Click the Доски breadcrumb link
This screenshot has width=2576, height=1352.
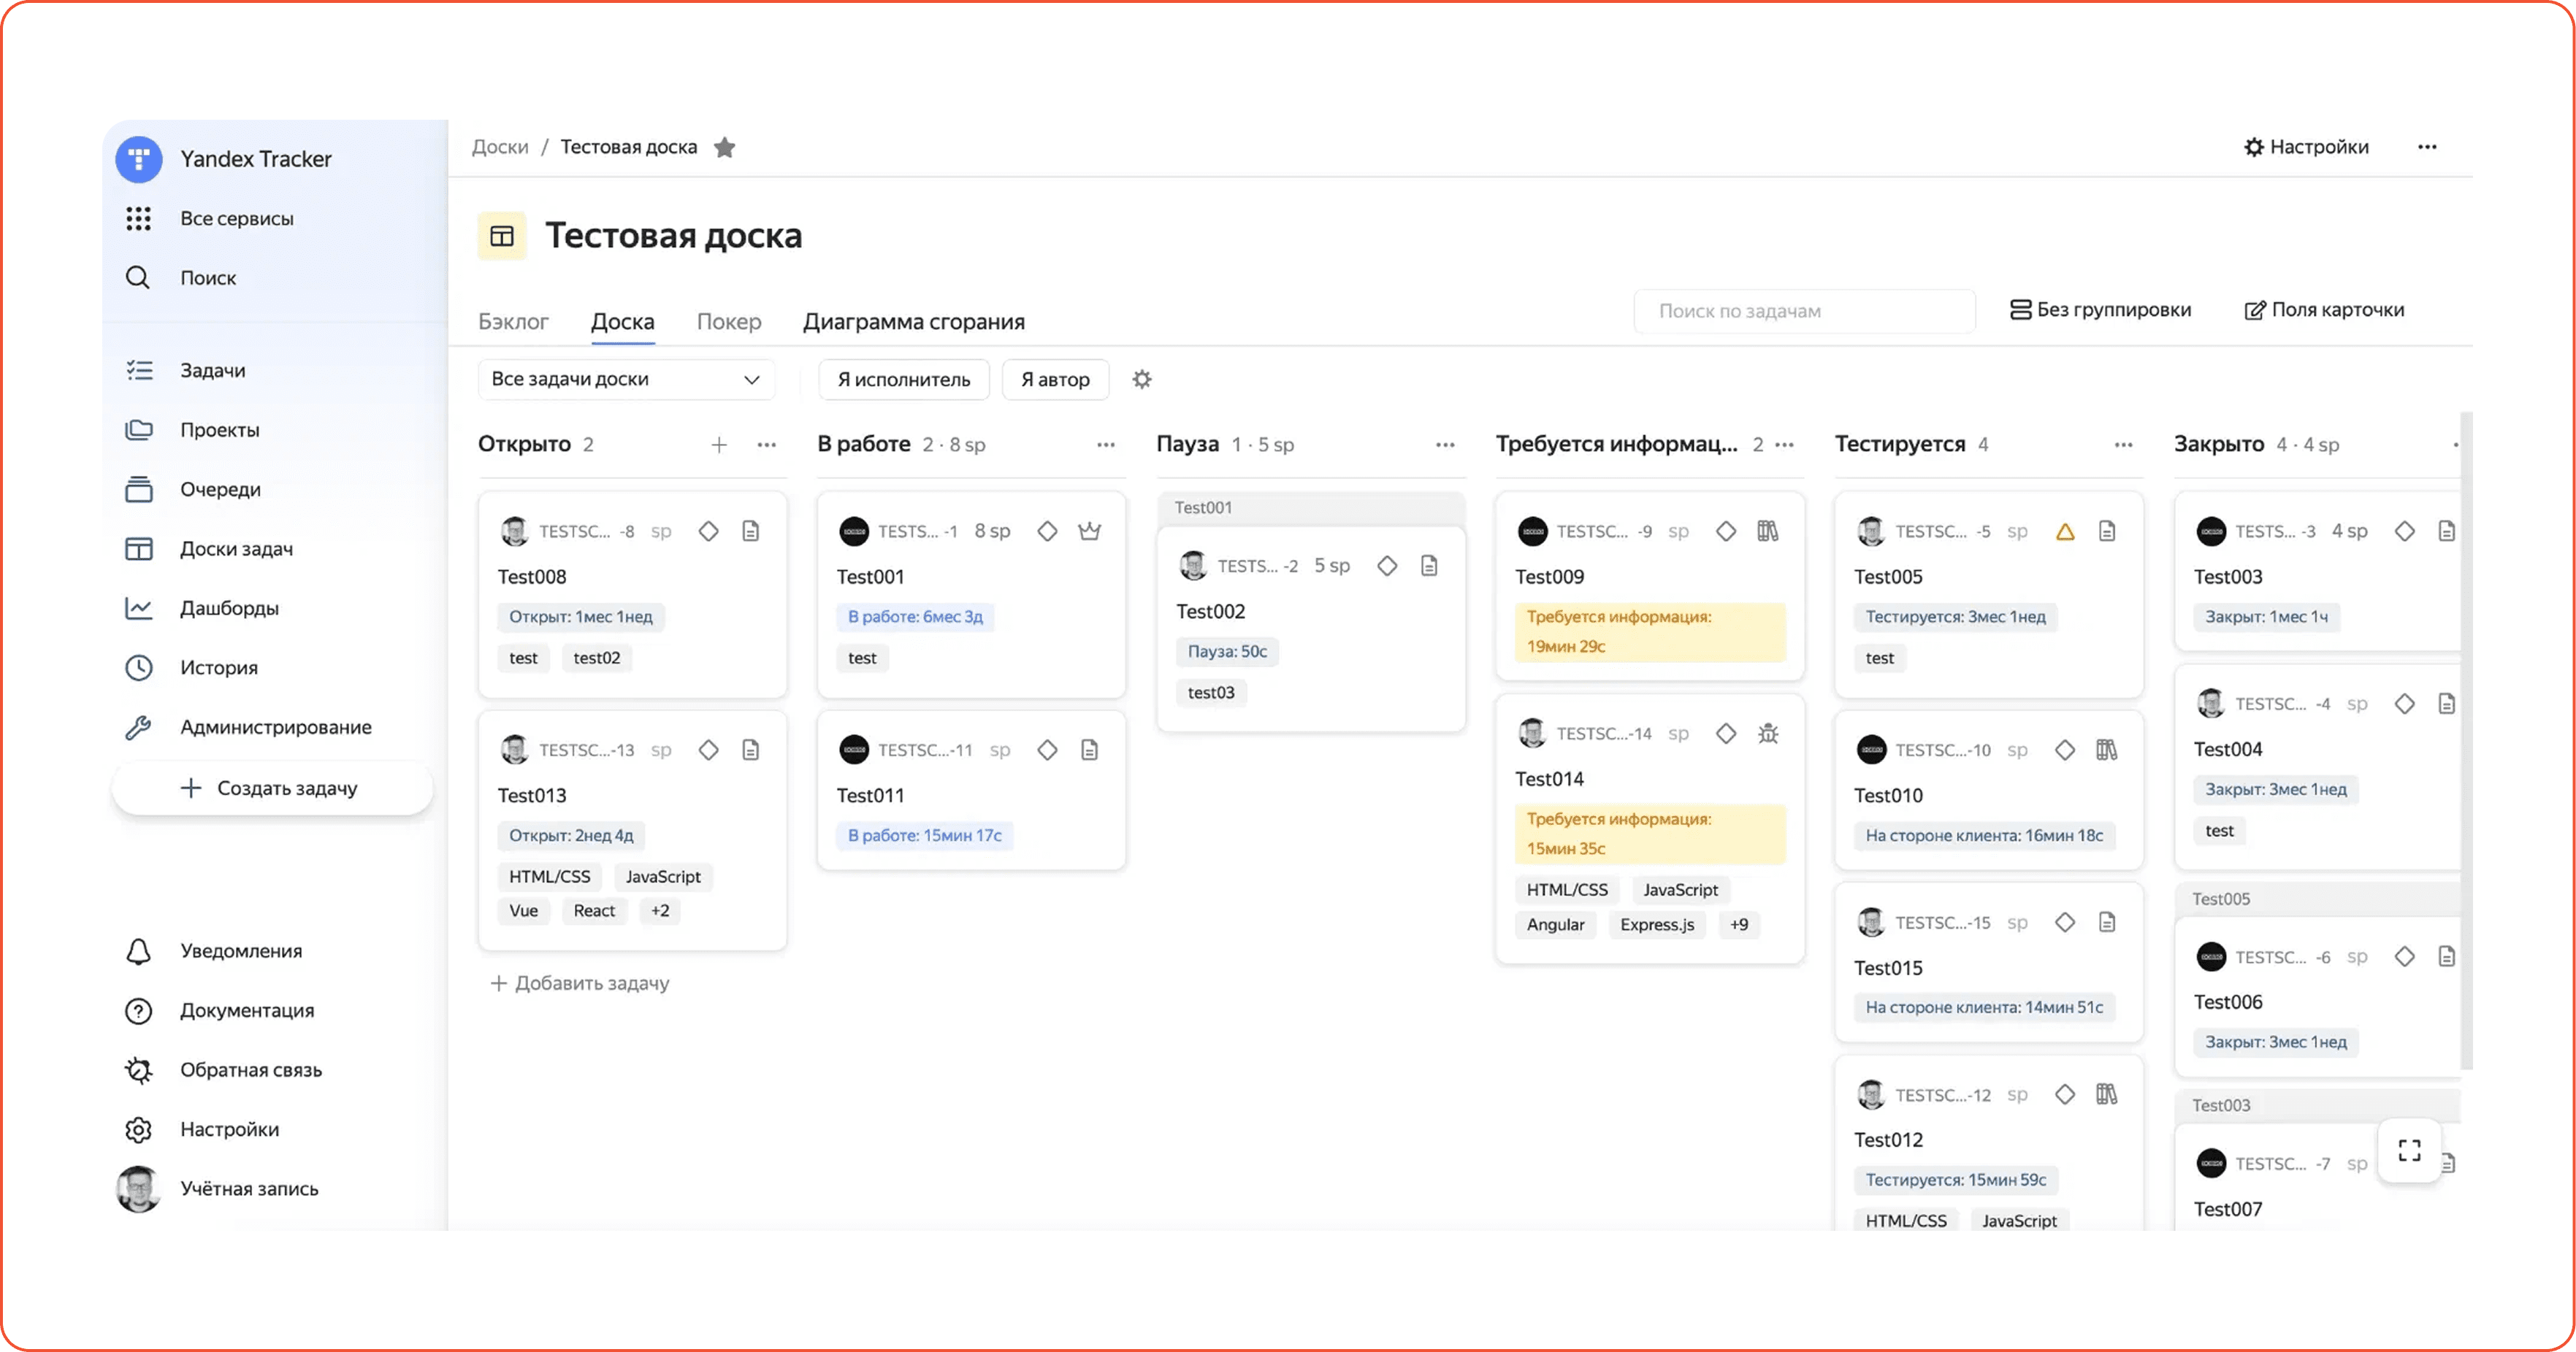tap(500, 147)
